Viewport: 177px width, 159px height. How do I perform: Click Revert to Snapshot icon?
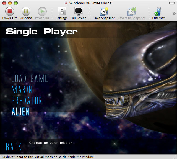(132, 12)
